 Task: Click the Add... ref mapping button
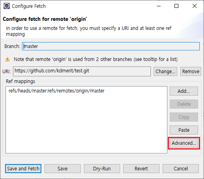coord(184,91)
